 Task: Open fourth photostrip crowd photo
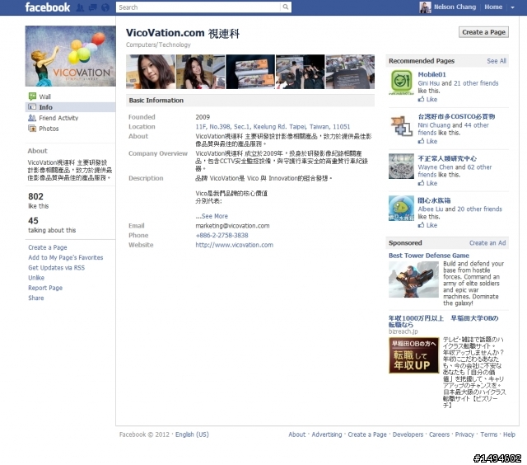[300, 72]
